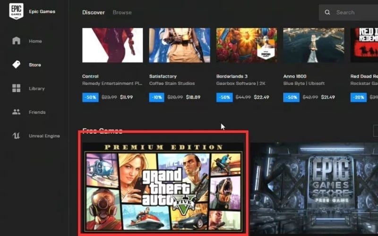Viewport: 378px width, 236px height.
Task: Click the $21.49 price for Anno 1800
Action: click(328, 97)
